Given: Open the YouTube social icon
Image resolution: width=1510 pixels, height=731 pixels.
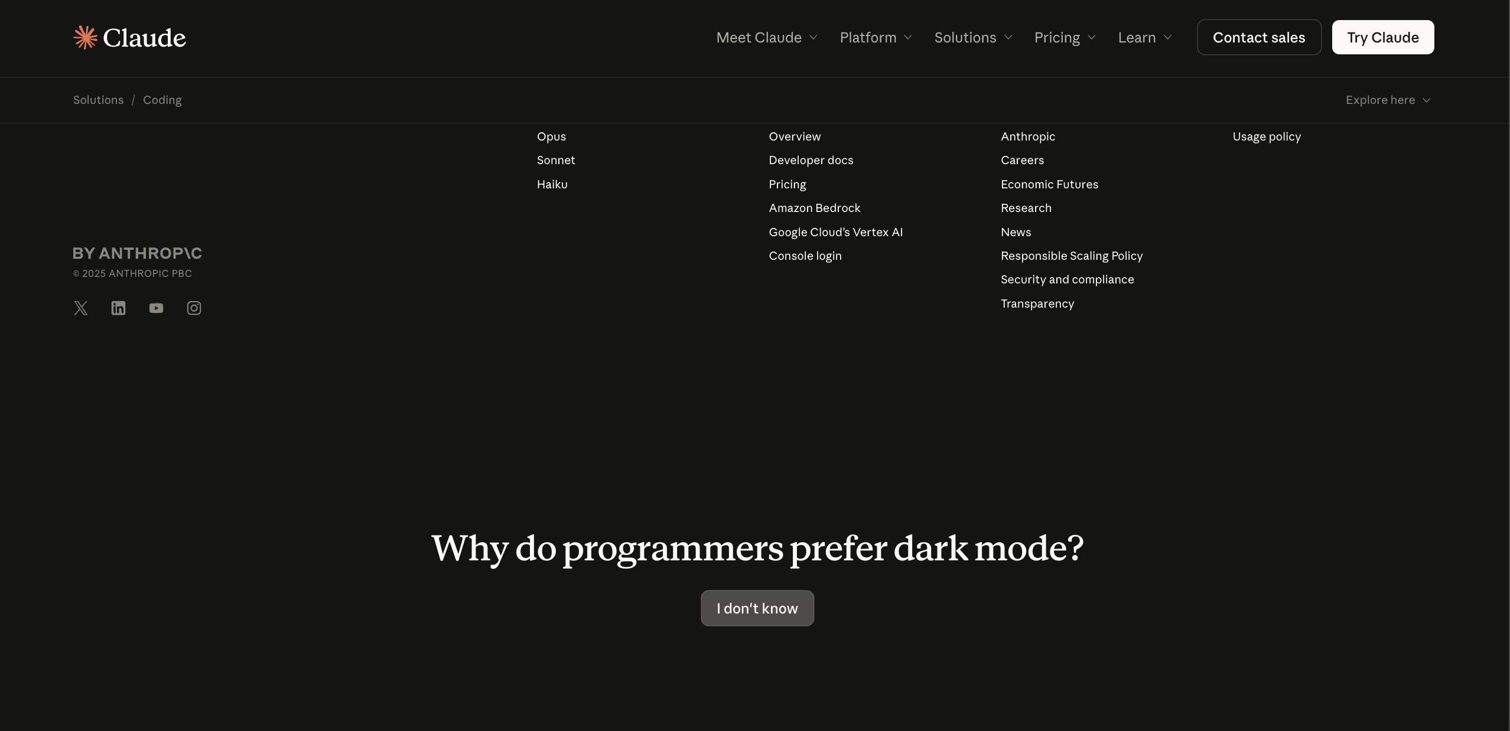Looking at the screenshot, I should pyautogui.click(x=156, y=308).
